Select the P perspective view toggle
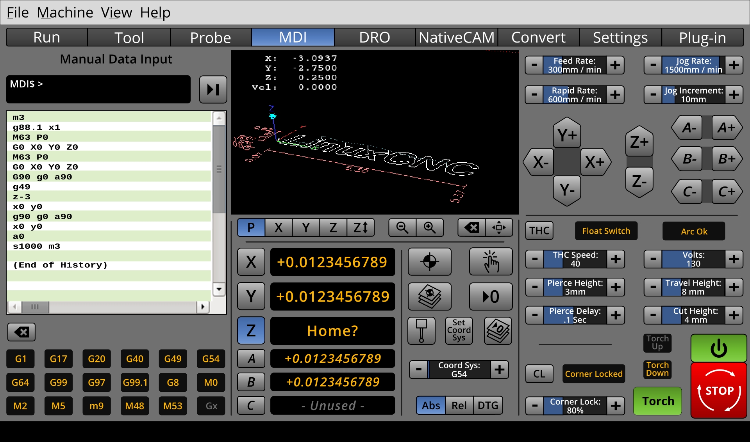Viewport: 750px width, 442px height. pos(251,227)
